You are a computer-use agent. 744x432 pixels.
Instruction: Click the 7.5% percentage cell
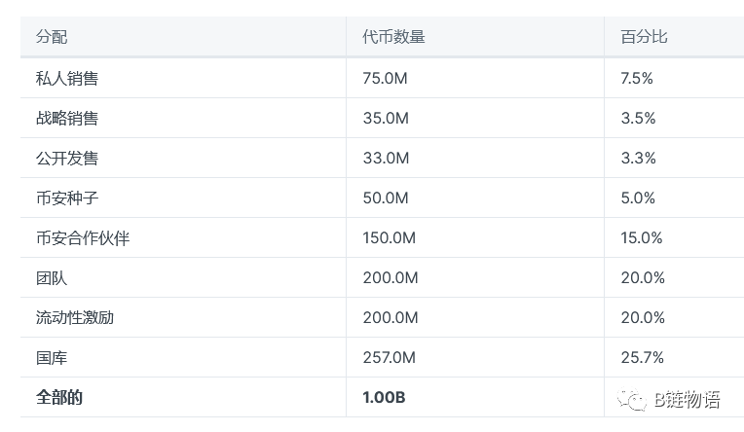(637, 78)
